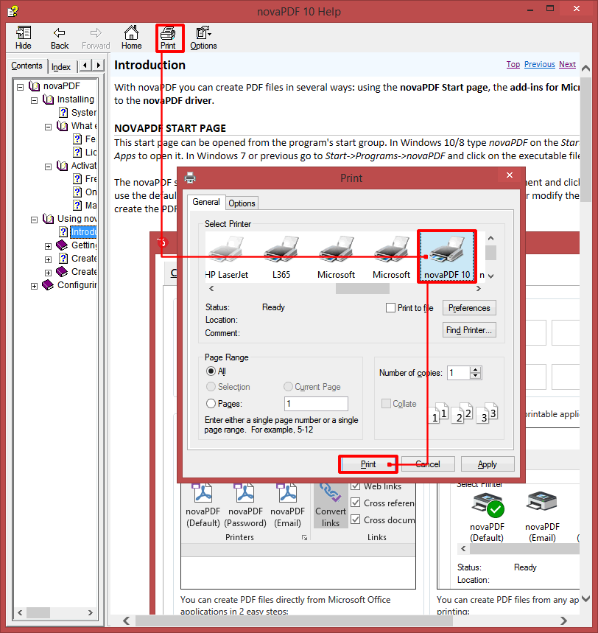
Task: Select the highlighted 'Introdu' tree topic
Action: coord(83,231)
